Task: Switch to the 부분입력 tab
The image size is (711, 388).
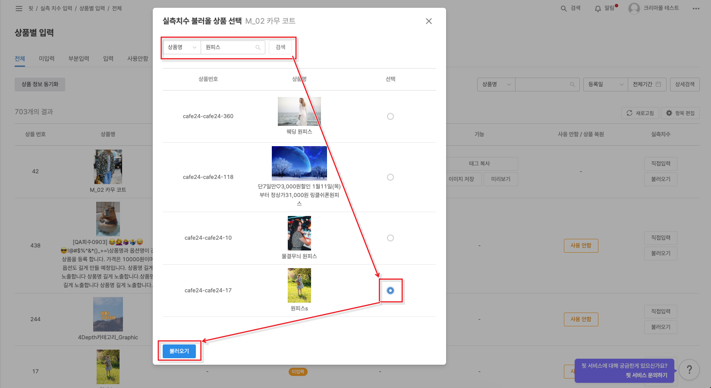Action: tap(79, 59)
